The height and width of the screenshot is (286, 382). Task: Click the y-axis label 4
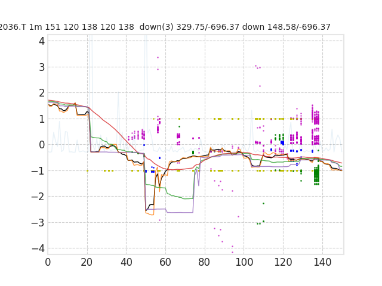coord(42,41)
